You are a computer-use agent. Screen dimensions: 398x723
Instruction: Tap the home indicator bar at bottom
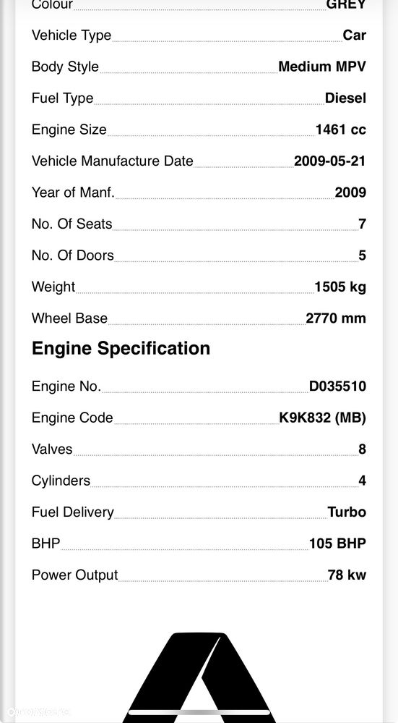click(x=199, y=712)
